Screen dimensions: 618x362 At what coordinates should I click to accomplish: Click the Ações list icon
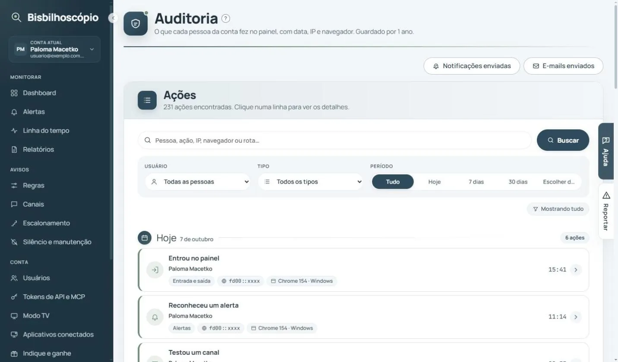(147, 100)
